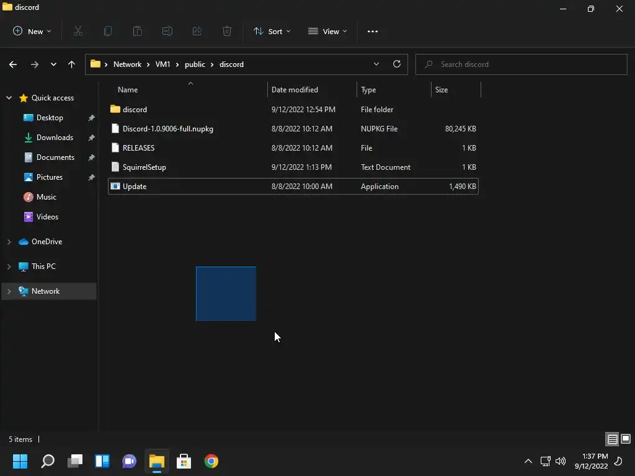Expand the Network tree node

click(9, 291)
